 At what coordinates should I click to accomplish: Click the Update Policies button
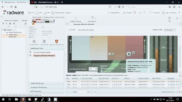point(75,20)
